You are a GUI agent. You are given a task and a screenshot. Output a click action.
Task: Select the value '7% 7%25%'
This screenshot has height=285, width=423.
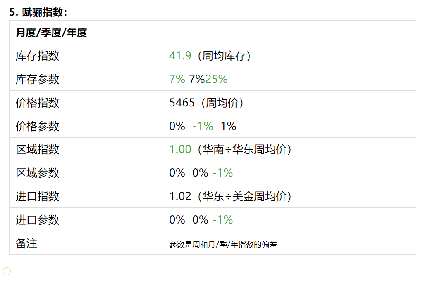198,79
